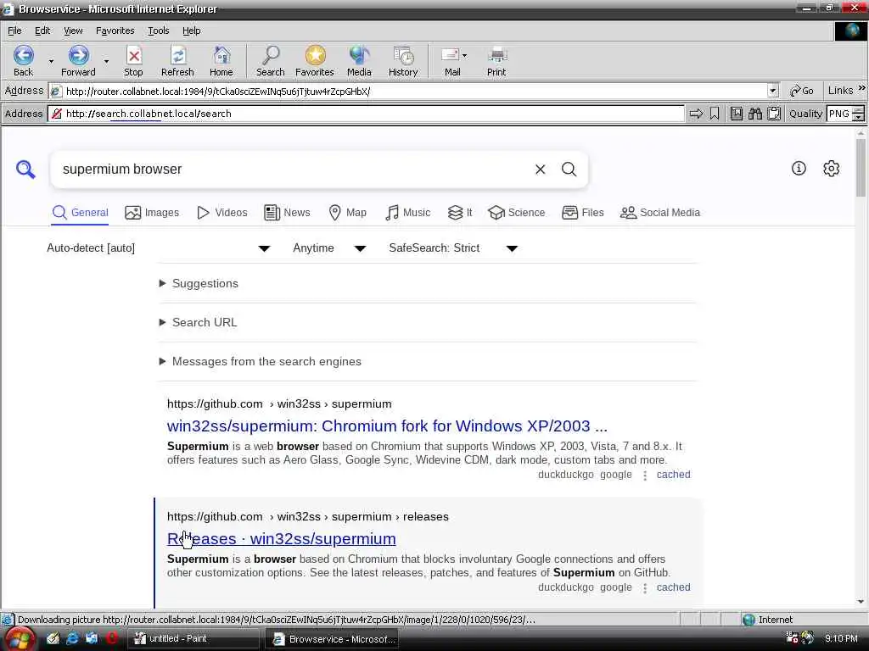Switch to the Social Media search tab
Viewport: 869px width, 651px height.
point(660,213)
